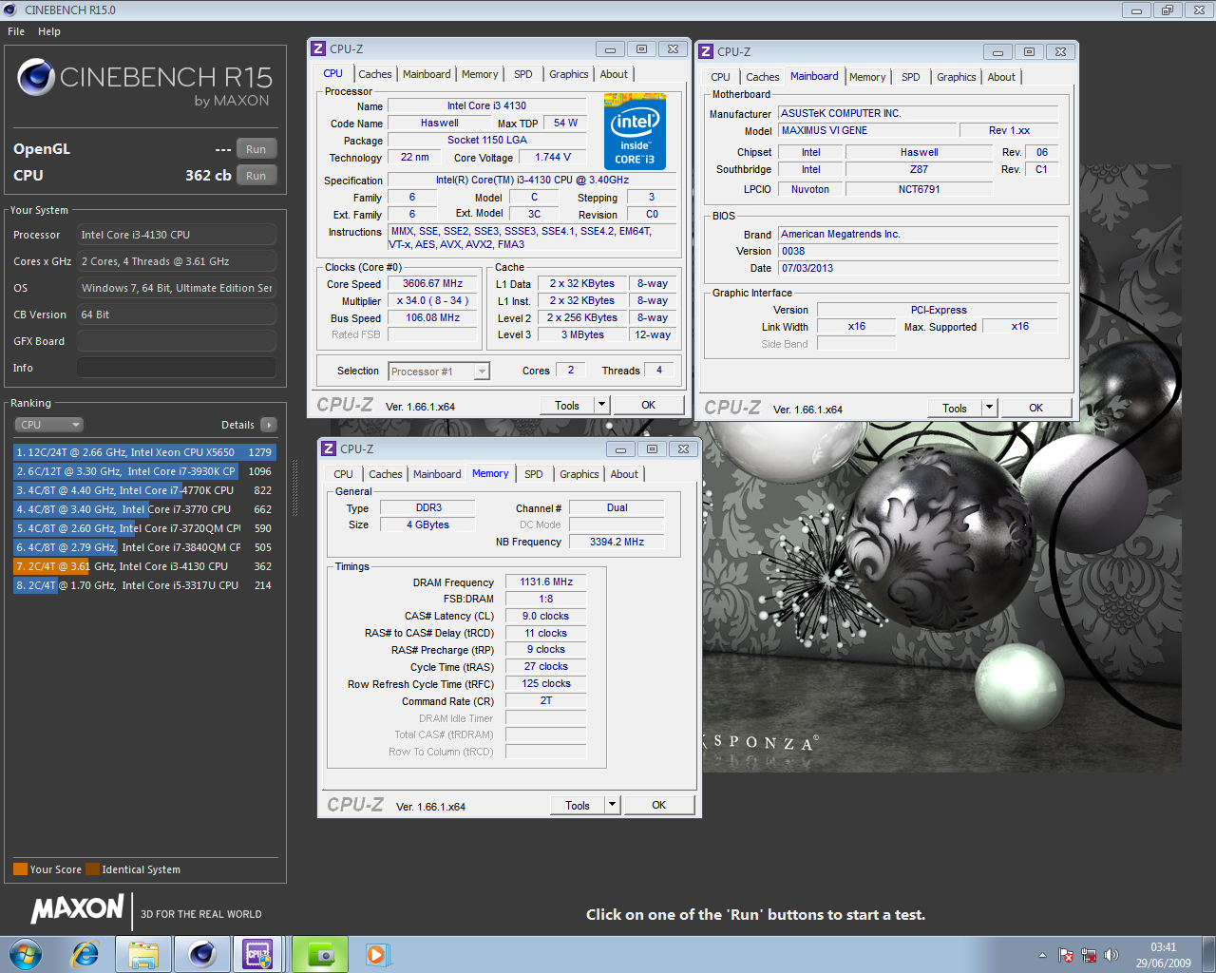Select the Core i5-3317U ranking row
This screenshot has width=1216, height=973.
(x=144, y=585)
